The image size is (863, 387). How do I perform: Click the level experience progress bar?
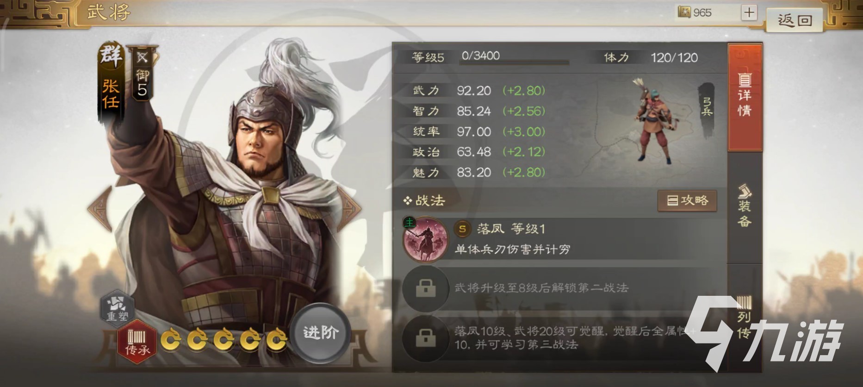[514, 62]
